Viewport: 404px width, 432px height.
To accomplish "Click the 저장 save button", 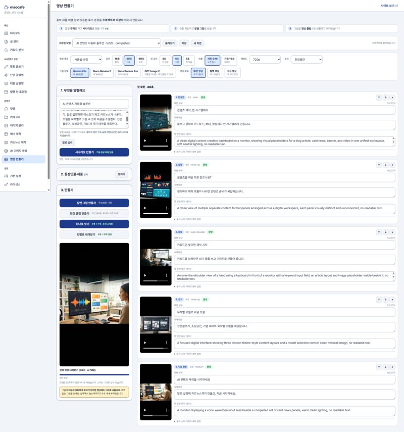I will [184, 43].
